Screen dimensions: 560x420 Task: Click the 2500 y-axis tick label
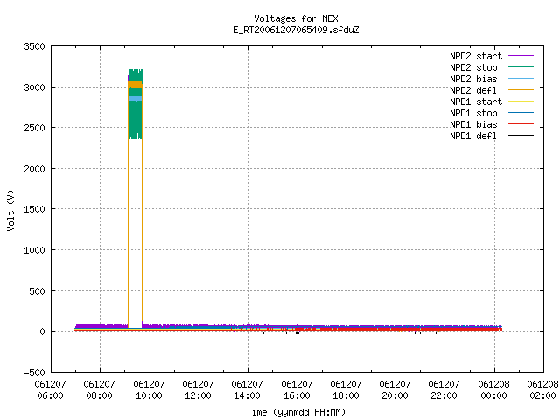coord(35,128)
